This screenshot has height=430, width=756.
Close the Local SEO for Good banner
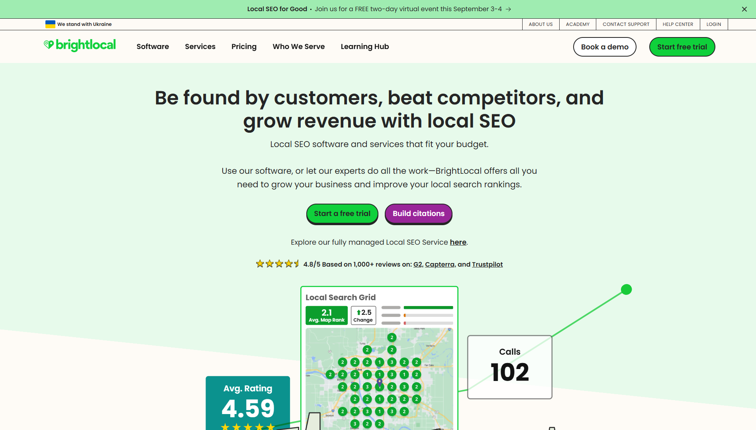pos(744,9)
